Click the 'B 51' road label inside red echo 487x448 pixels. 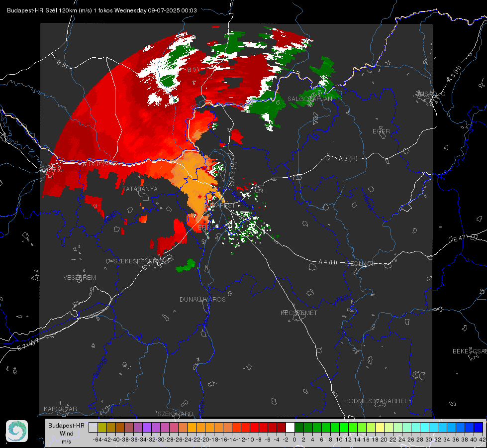pos(193,70)
